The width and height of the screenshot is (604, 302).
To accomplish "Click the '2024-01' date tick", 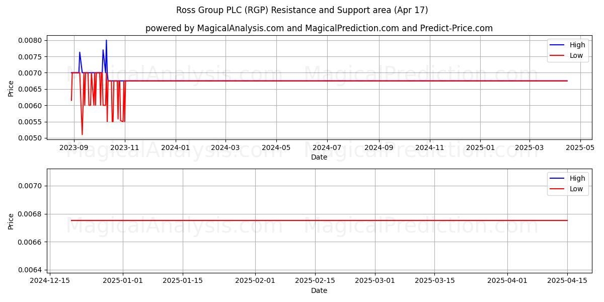I will 176,148.
